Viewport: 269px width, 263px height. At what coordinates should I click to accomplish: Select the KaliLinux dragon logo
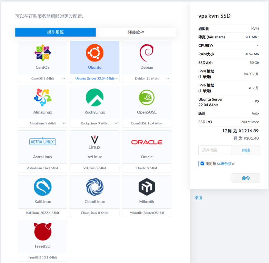42,187
